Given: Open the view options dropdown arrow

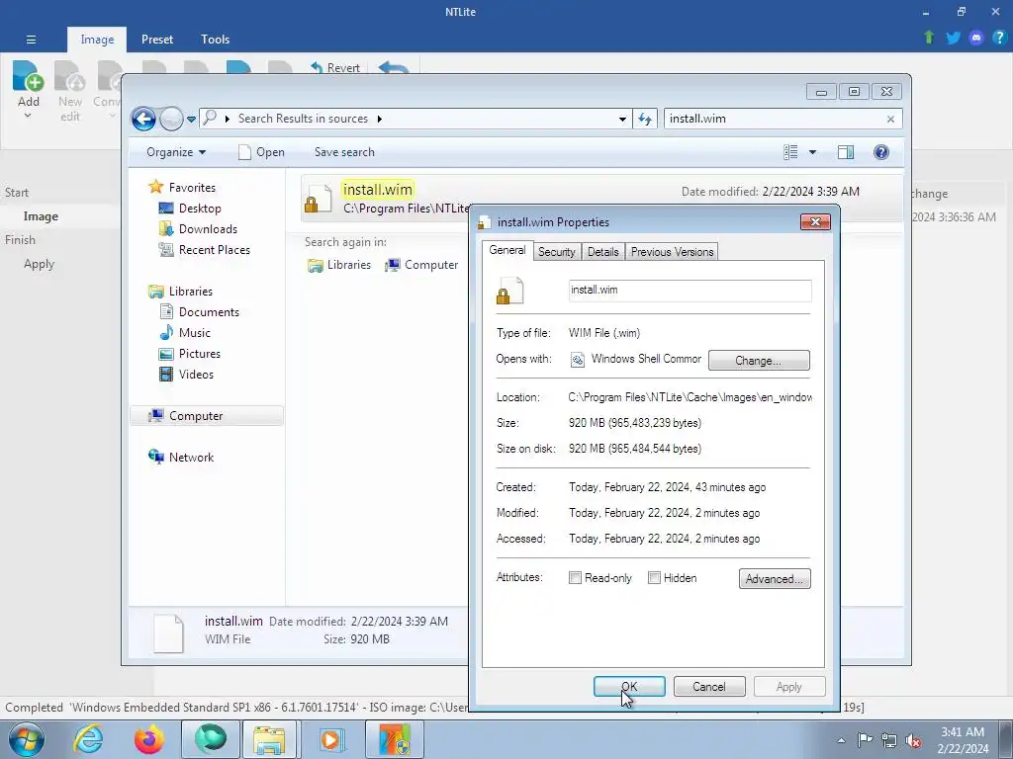Looking at the screenshot, I should pyautogui.click(x=813, y=152).
